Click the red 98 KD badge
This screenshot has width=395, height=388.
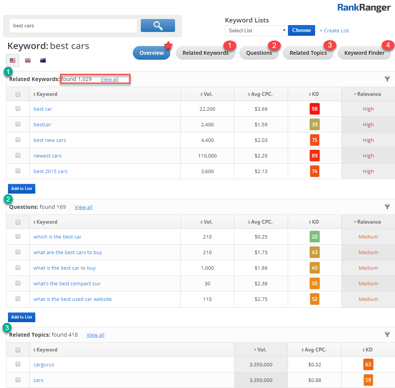pos(315,109)
